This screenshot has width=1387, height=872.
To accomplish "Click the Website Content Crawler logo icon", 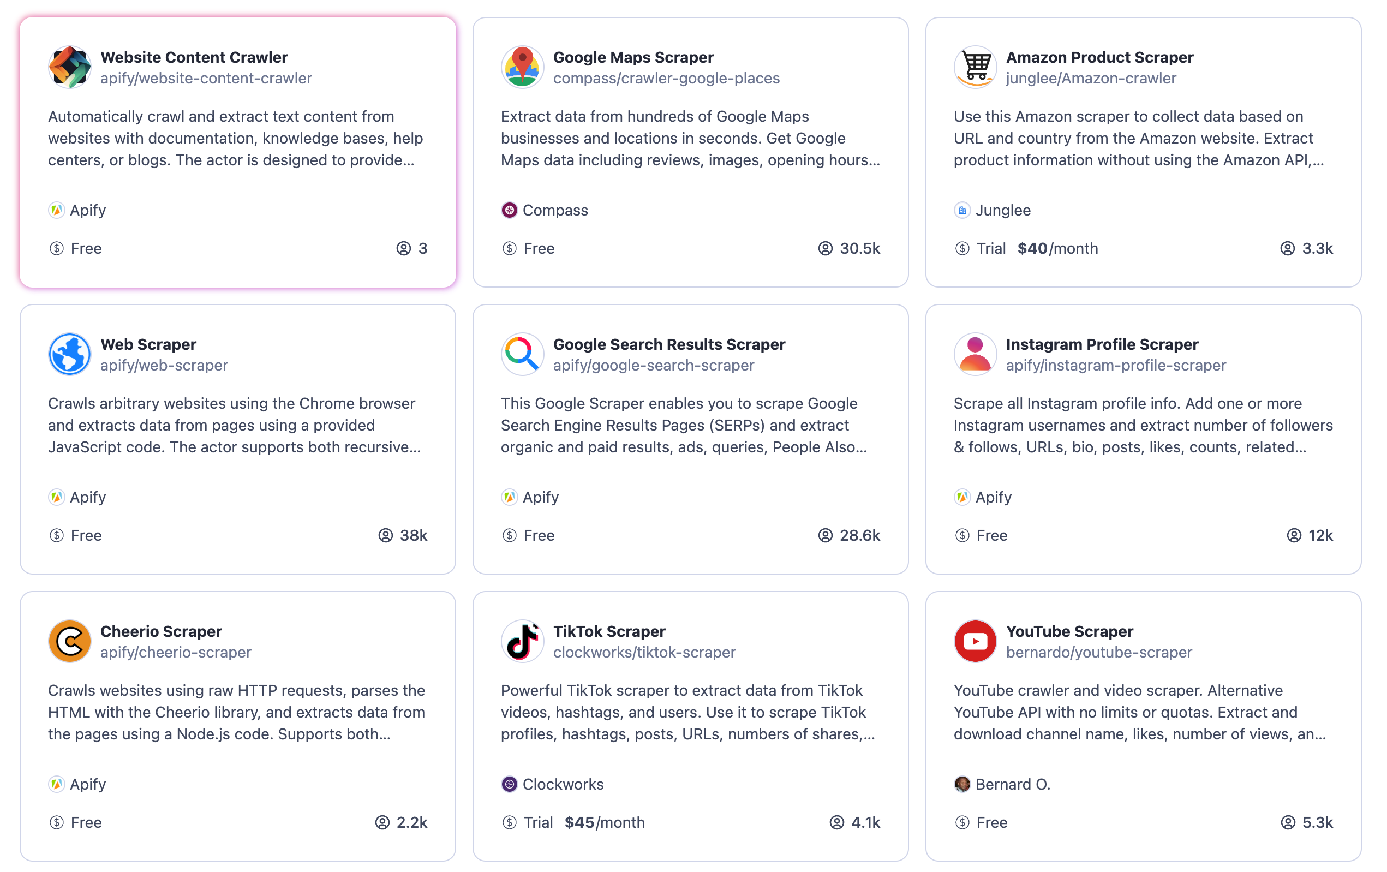I will coord(70,67).
